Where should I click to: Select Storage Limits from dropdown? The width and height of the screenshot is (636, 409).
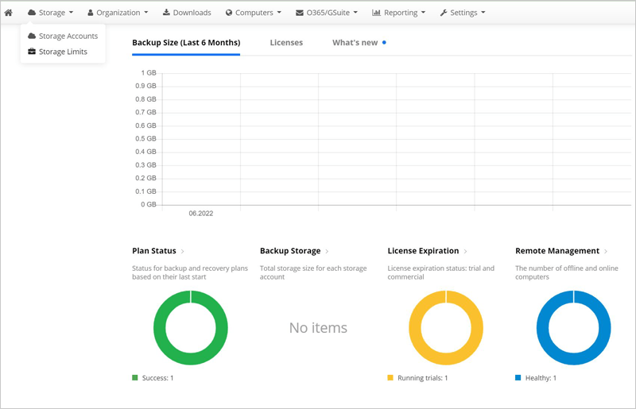pos(57,52)
